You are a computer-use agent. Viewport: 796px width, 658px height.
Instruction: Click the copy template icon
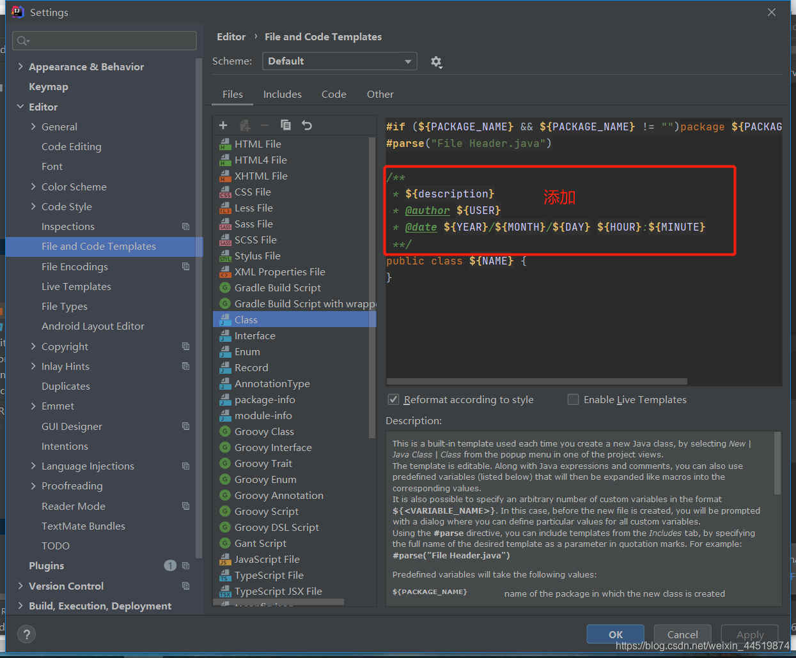point(286,125)
